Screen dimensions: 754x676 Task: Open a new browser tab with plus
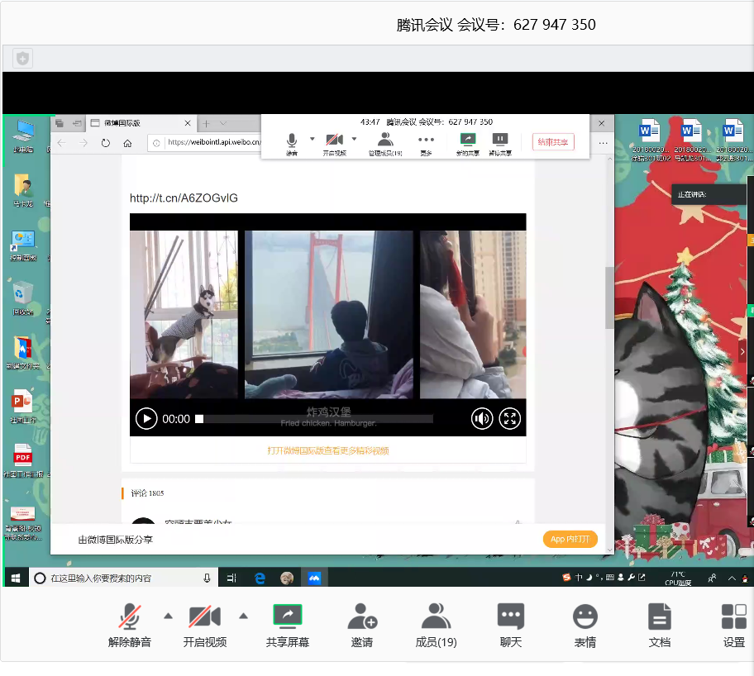tap(206, 124)
